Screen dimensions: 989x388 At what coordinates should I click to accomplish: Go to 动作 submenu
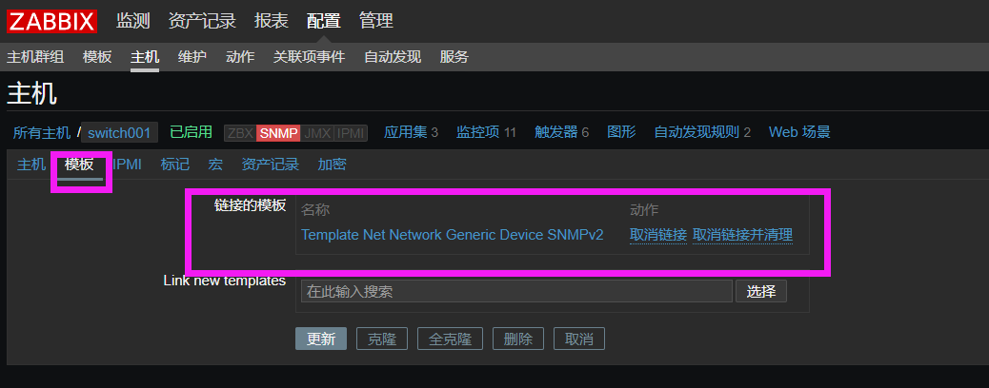(x=240, y=57)
